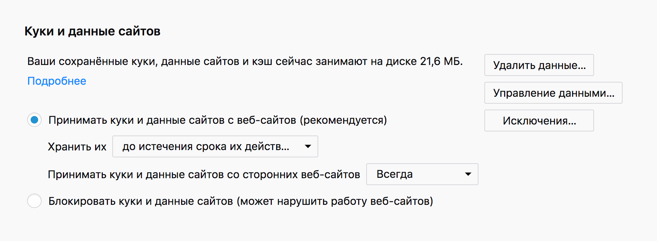Open "Управление данными…" dialog
Screen dimensions: 657x241
[553, 93]
